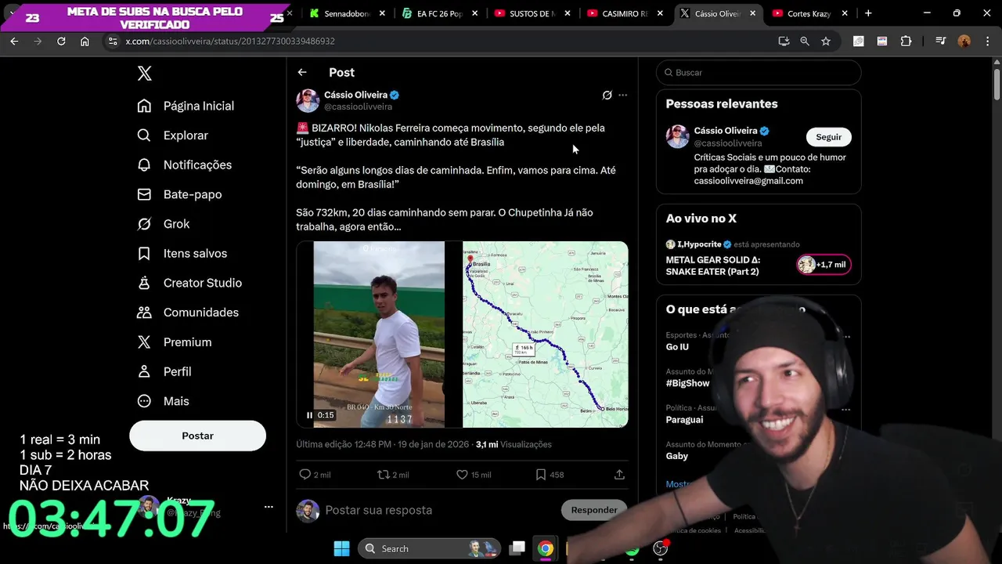Open the Premium X icon in the sidebar

pyautogui.click(x=144, y=342)
